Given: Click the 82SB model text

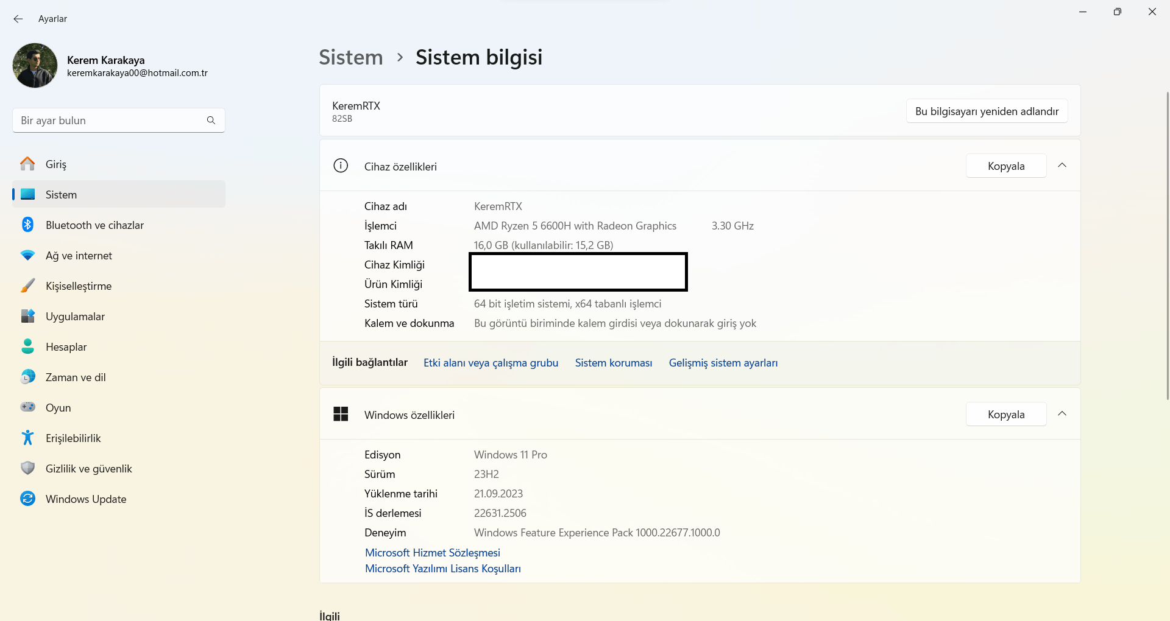Looking at the screenshot, I should (x=342, y=119).
